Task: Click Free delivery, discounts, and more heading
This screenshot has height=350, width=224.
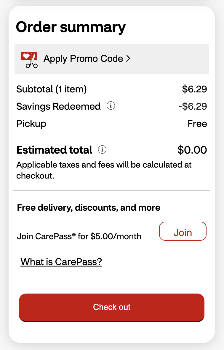Action: click(x=89, y=208)
